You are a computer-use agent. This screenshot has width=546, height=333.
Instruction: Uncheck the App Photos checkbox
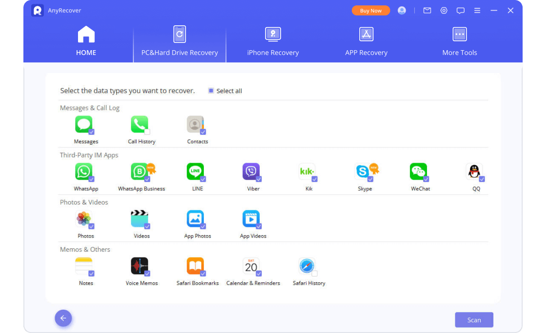click(203, 226)
